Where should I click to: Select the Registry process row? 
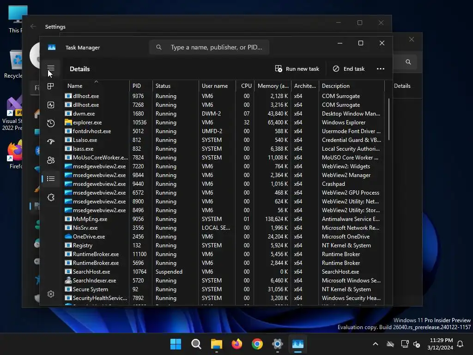(224, 245)
